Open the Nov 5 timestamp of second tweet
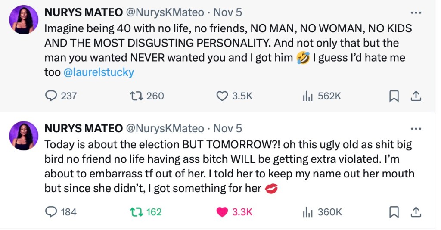441x230 pixels. pyautogui.click(x=228, y=129)
